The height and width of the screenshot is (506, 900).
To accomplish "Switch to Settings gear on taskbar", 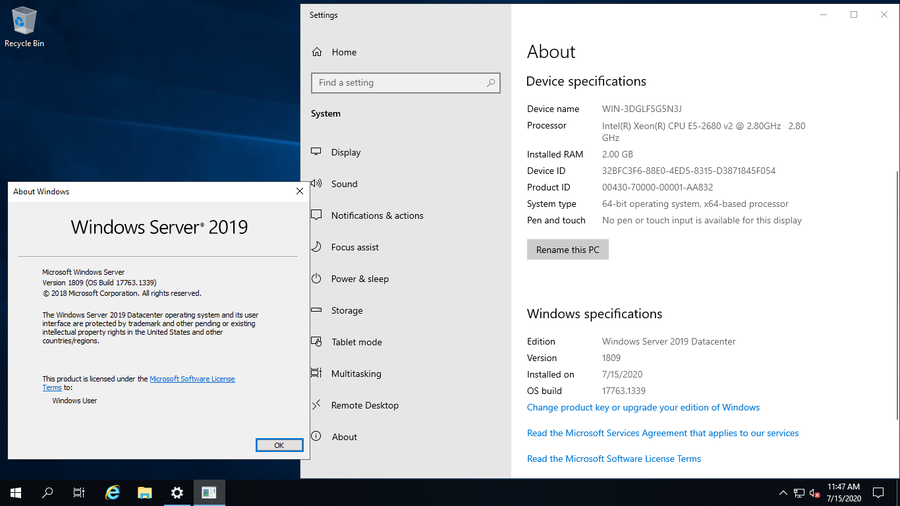I will coord(177,493).
